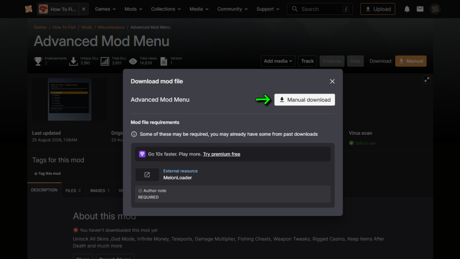This screenshot has width=460, height=259.
Task: Click the Mod file requirements heading
Action: pos(155,122)
